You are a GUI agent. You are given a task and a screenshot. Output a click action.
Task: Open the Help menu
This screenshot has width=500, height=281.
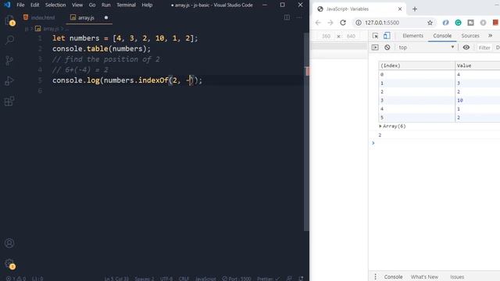coord(147,5)
